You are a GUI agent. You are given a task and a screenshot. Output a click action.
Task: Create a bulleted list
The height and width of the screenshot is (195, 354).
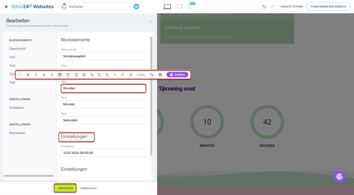coord(115,75)
